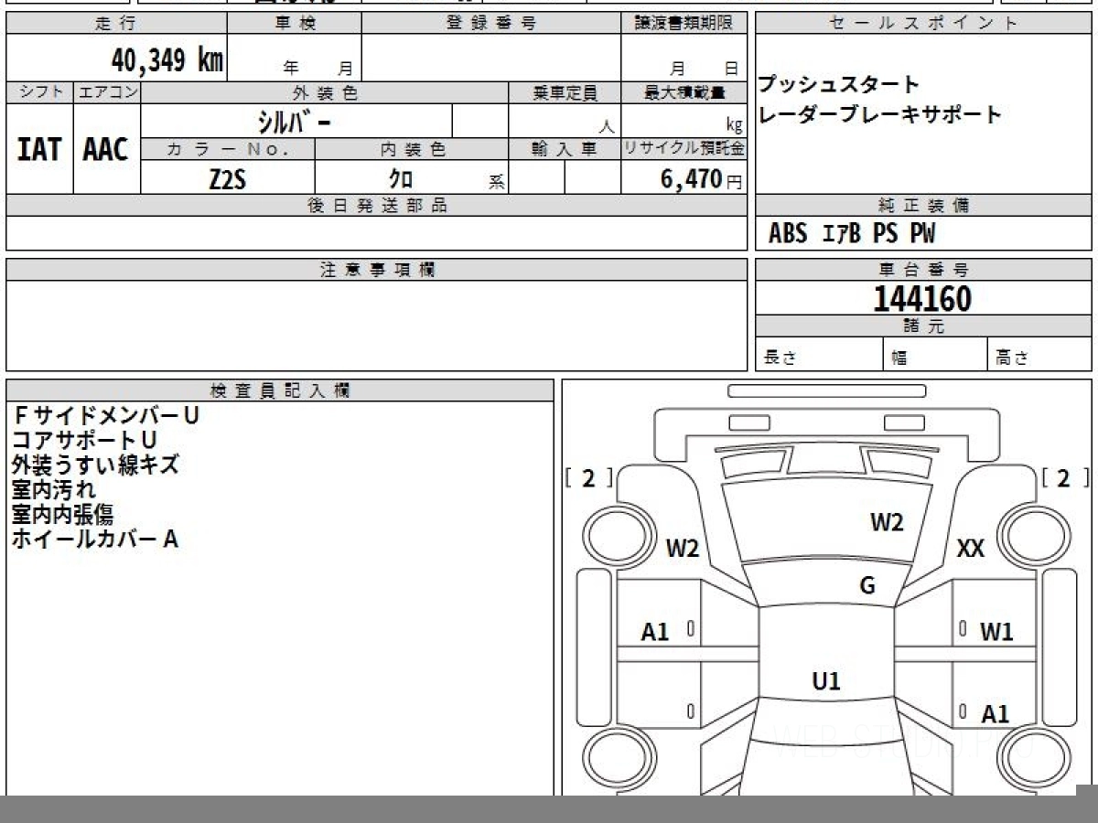Viewport: 1098px width, 823px height.
Task: Click the 譲渡書類期限 header
Action: coord(684,24)
